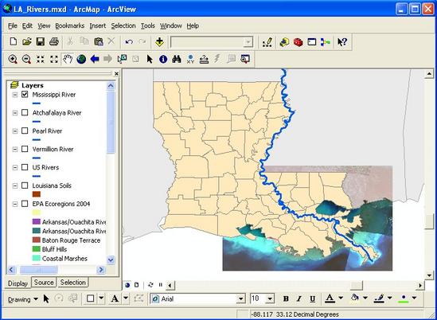The width and height of the screenshot is (437, 320).
Task: Open ArcToolbox red toolbox icon
Action: pos(298,42)
